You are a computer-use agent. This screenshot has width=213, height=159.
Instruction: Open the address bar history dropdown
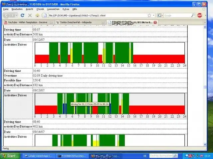pos(153,16)
